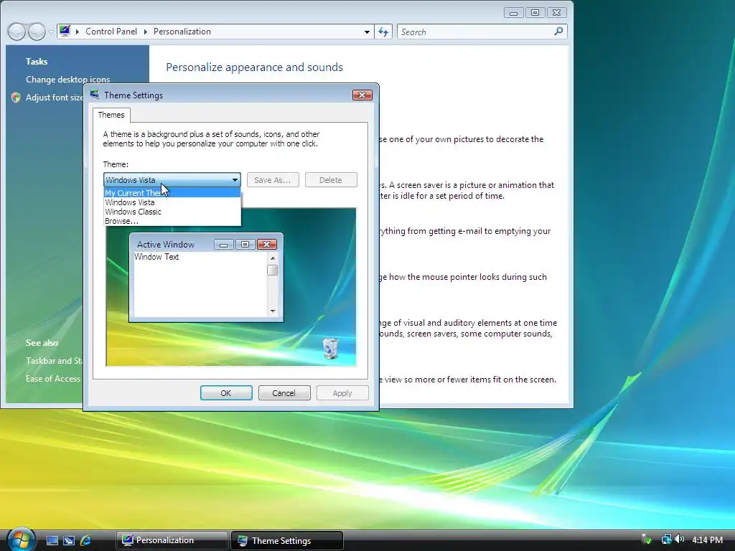Screen dimensions: 735x551
Task: Click the Refresh button in address bar
Action: [383, 32]
